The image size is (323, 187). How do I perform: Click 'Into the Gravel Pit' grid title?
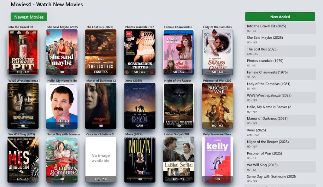pos(21,27)
